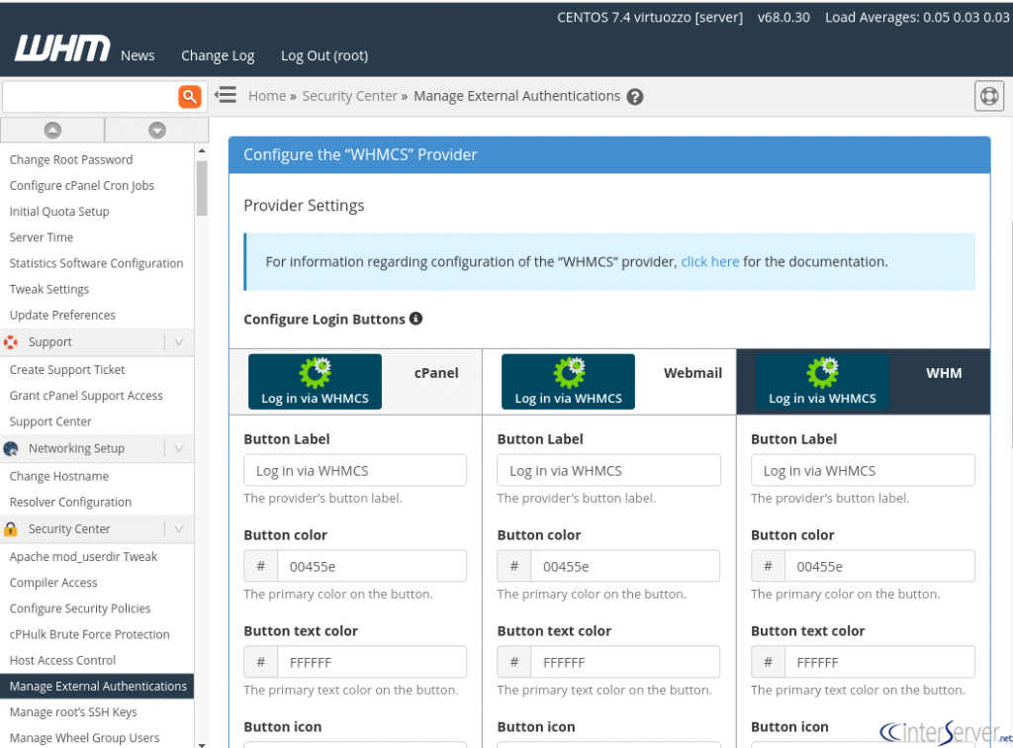
Task: Open Tweak Settings in sidebar
Action: pos(49,289)
